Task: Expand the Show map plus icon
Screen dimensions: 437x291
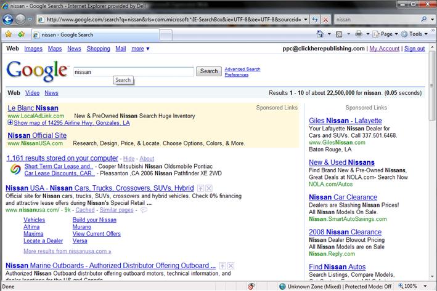Action: [x=10, y=122]
